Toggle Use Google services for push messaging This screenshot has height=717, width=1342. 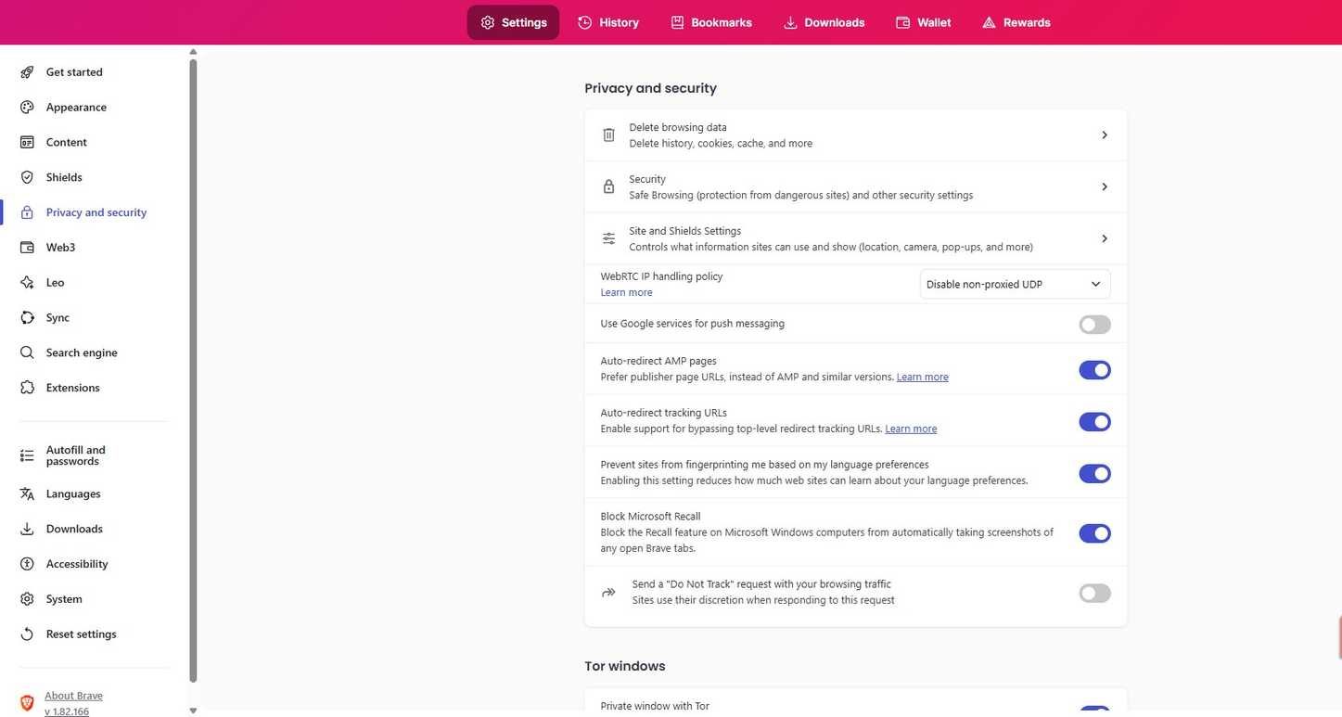(x=1094, y=322)
